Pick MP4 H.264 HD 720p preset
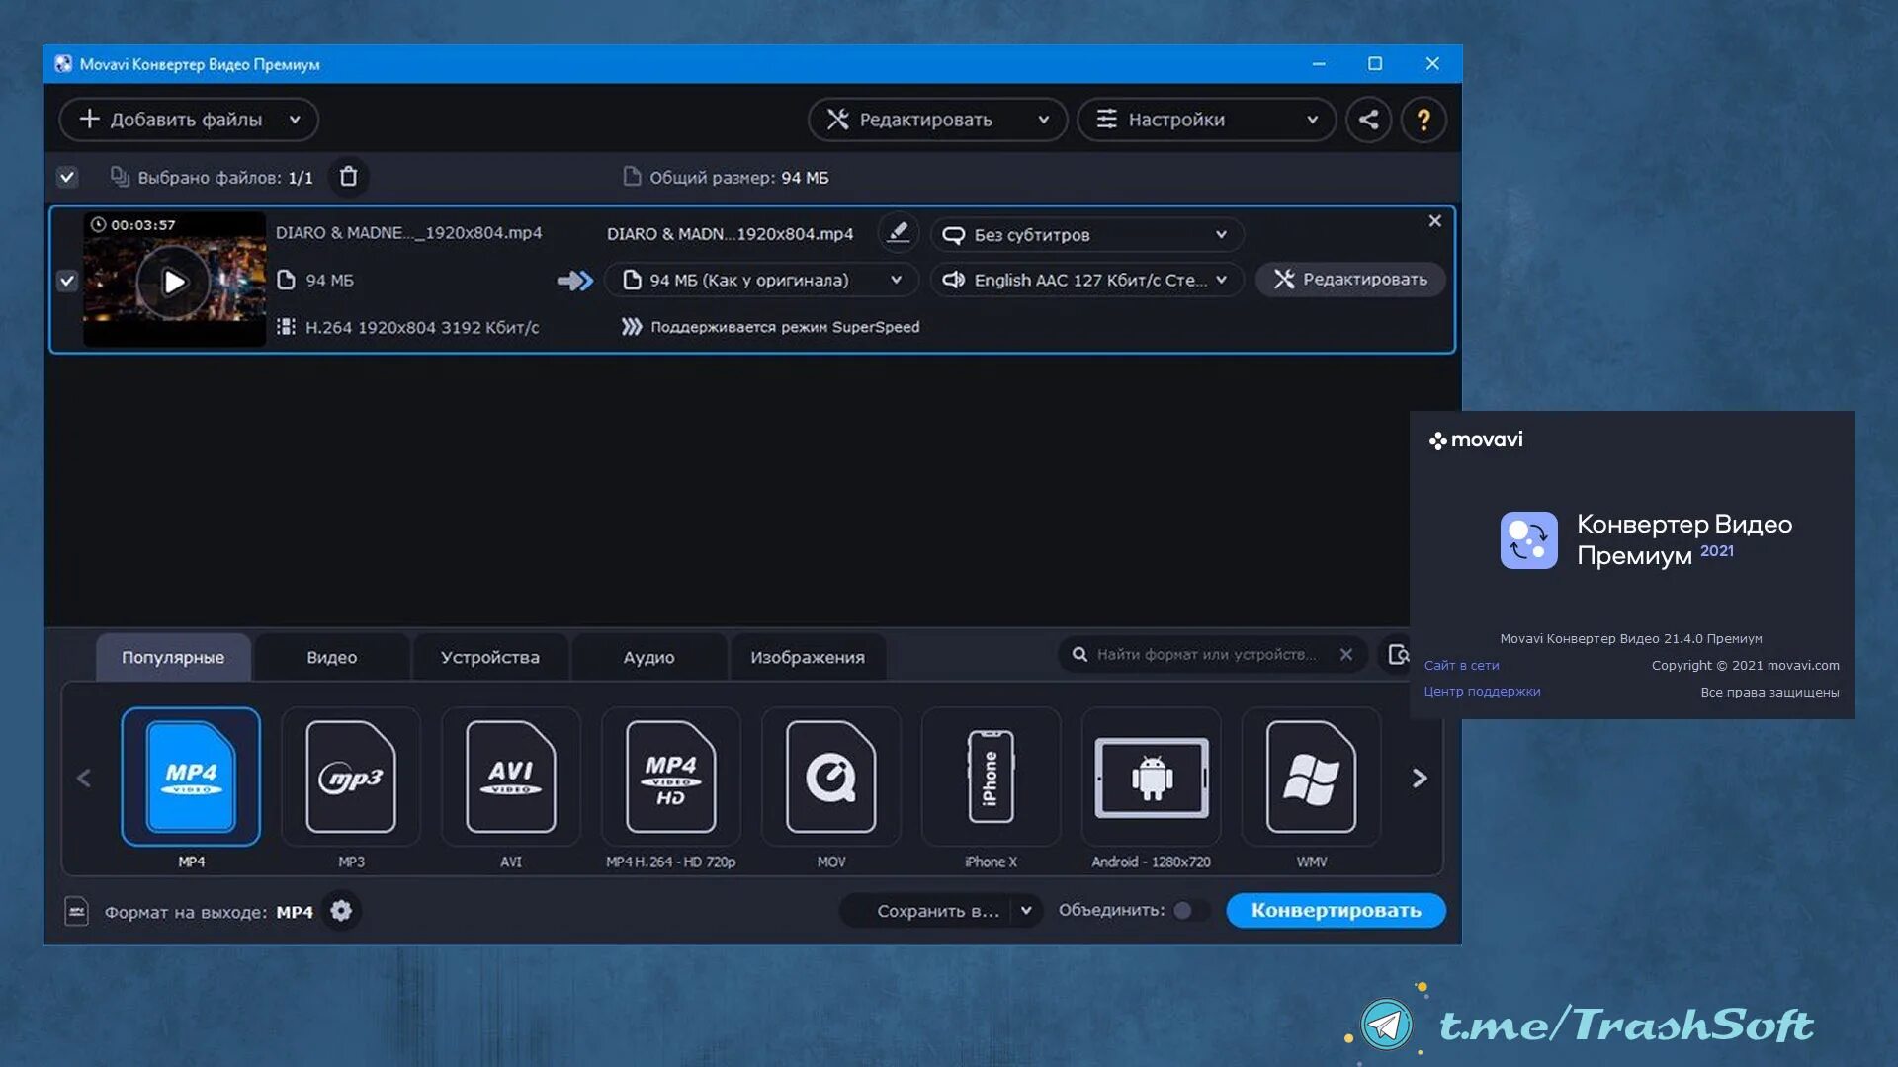 coord(671,777)
